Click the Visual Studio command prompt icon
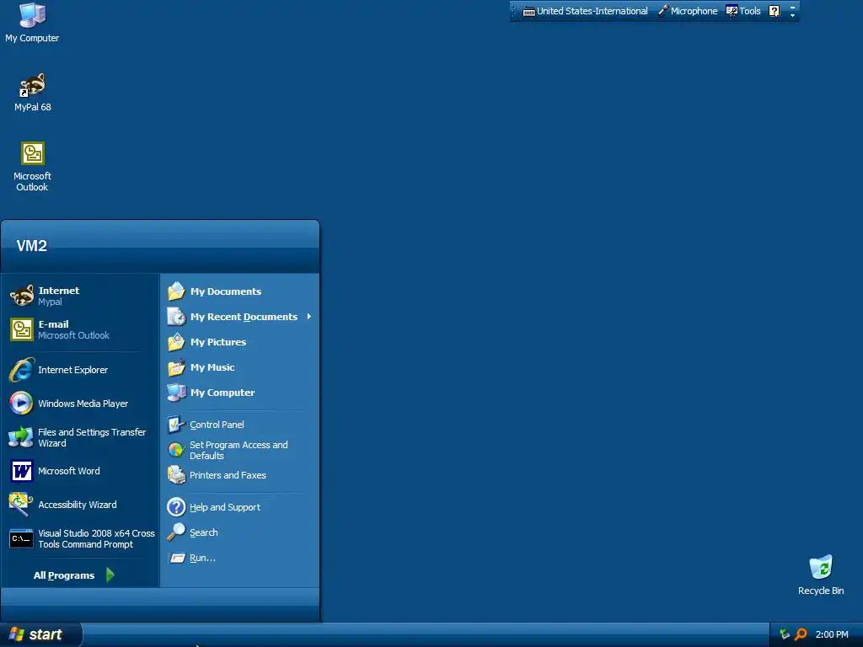The width and height of the screenshot is (863, 647). pos(21,538)
